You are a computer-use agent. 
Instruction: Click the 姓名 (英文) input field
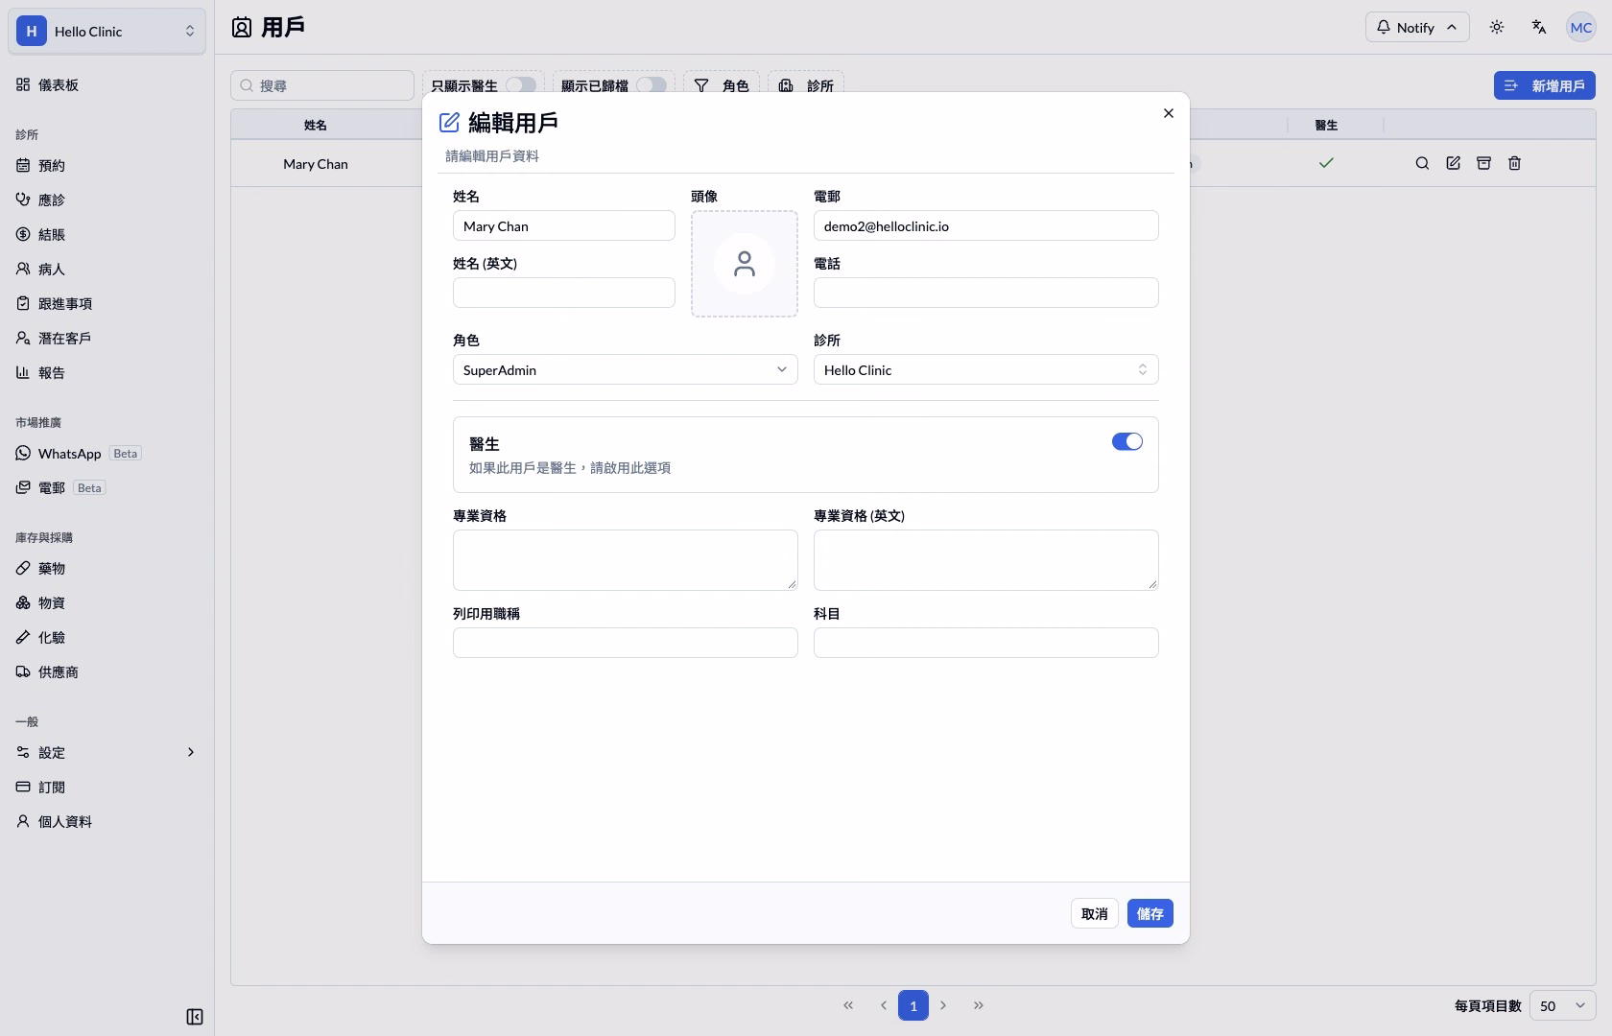[564, 293]
